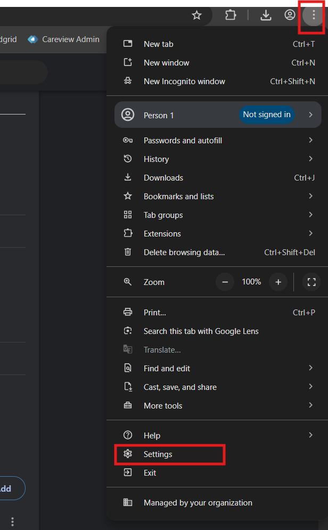The image size is (328, 530).
Task: Click the bookmark star icon in address bar
Action: [196, 15]
